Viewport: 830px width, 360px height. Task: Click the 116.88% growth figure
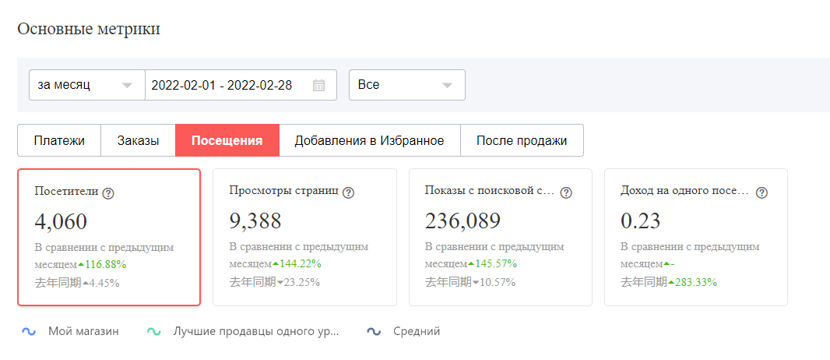click(x=105, y=263)
